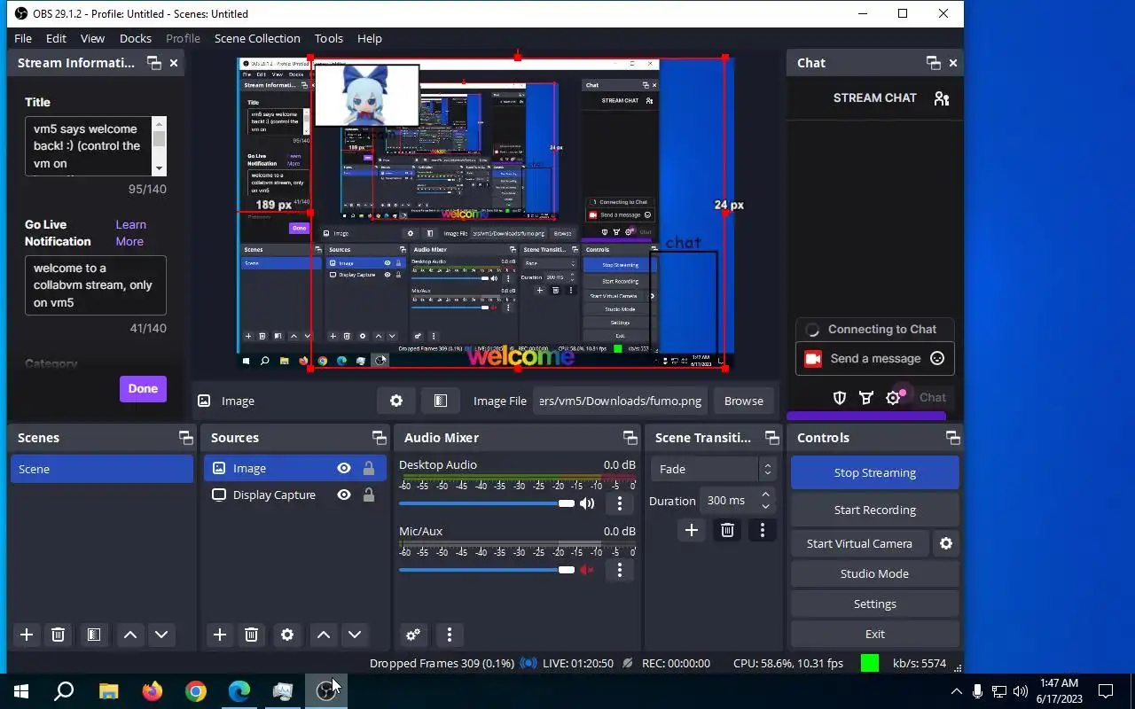The height and width of the screenshot is (709, 1135).
Task: Lock toggle for Display Capture source
Action: [x=369, y=495]
